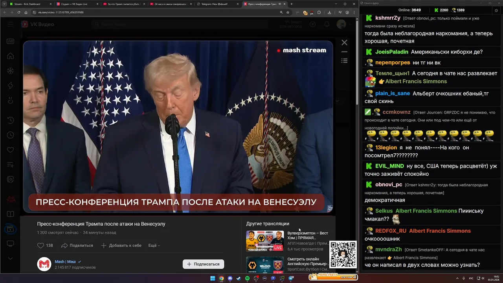The image size is (503, 283).
Task: Click username JoeisPaladin in chat window
Action: click(x=391, y=52)
